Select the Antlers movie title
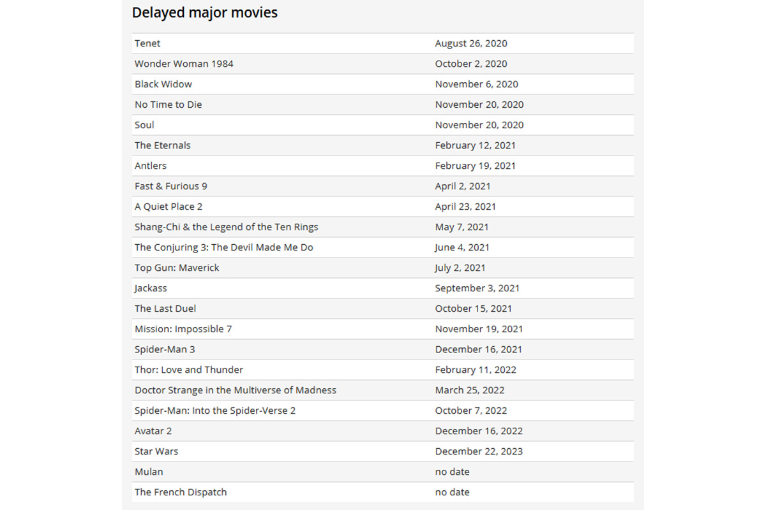This screenshot has height=510, width=766. click(150, 166)
